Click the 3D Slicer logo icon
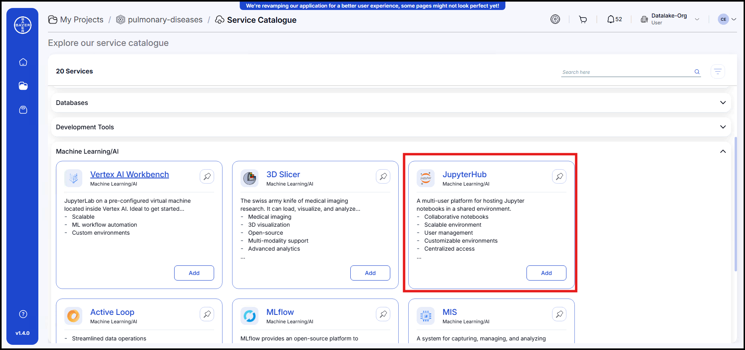 [x=249, y=178]
